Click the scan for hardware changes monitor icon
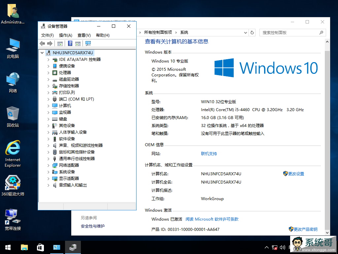The image size is (338, 254). coord(88,43)
